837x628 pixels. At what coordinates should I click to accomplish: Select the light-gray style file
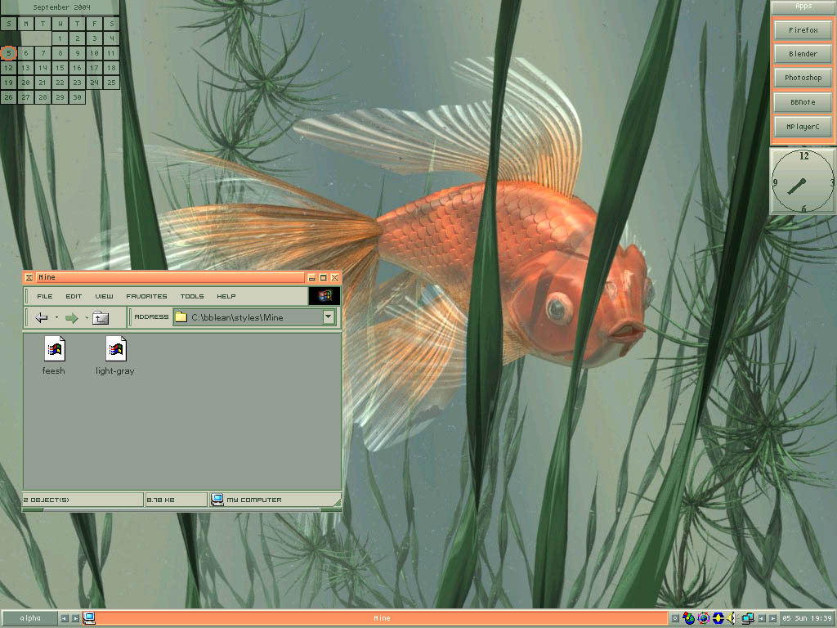pos(115,350)
